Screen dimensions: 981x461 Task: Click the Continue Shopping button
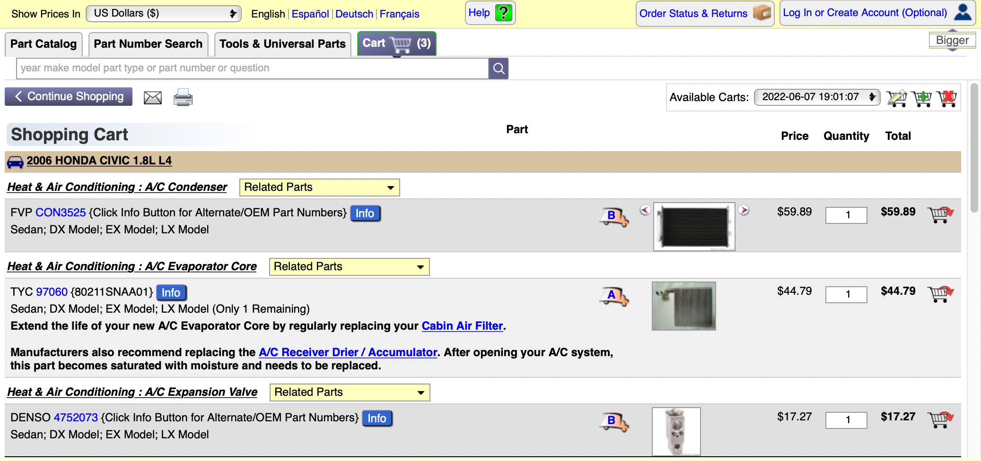(x=69, y=96)
